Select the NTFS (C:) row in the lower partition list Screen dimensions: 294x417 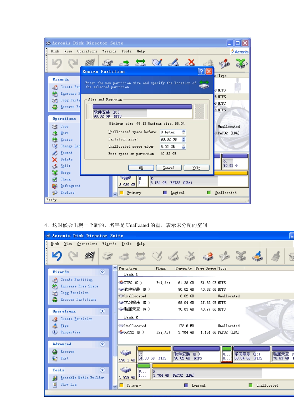(x=205, y=283)
